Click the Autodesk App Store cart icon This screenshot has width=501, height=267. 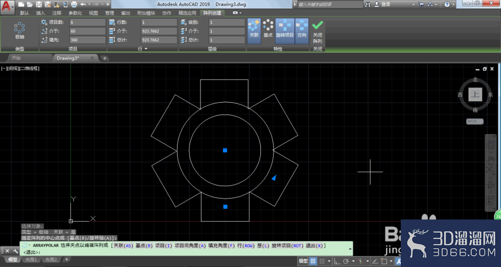(421, 4)
